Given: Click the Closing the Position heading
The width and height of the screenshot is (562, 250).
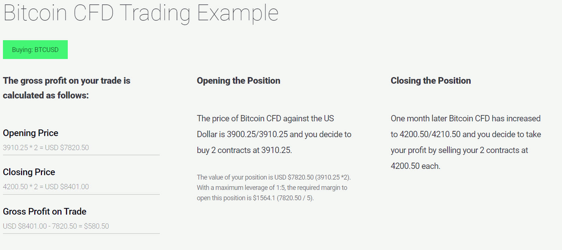Looking at the screenshot, I should (x=431, y=80).
